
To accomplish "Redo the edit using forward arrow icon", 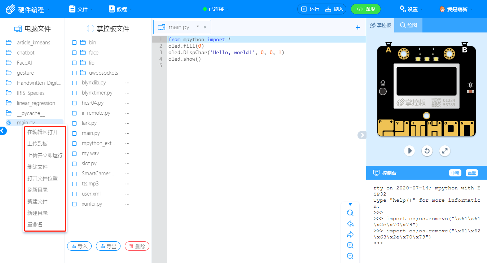I will tap(350, 234).
